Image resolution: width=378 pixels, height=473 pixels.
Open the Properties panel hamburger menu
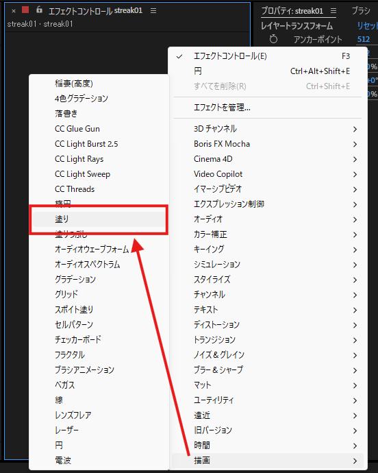pyautogui.click(x=333, y=11)
